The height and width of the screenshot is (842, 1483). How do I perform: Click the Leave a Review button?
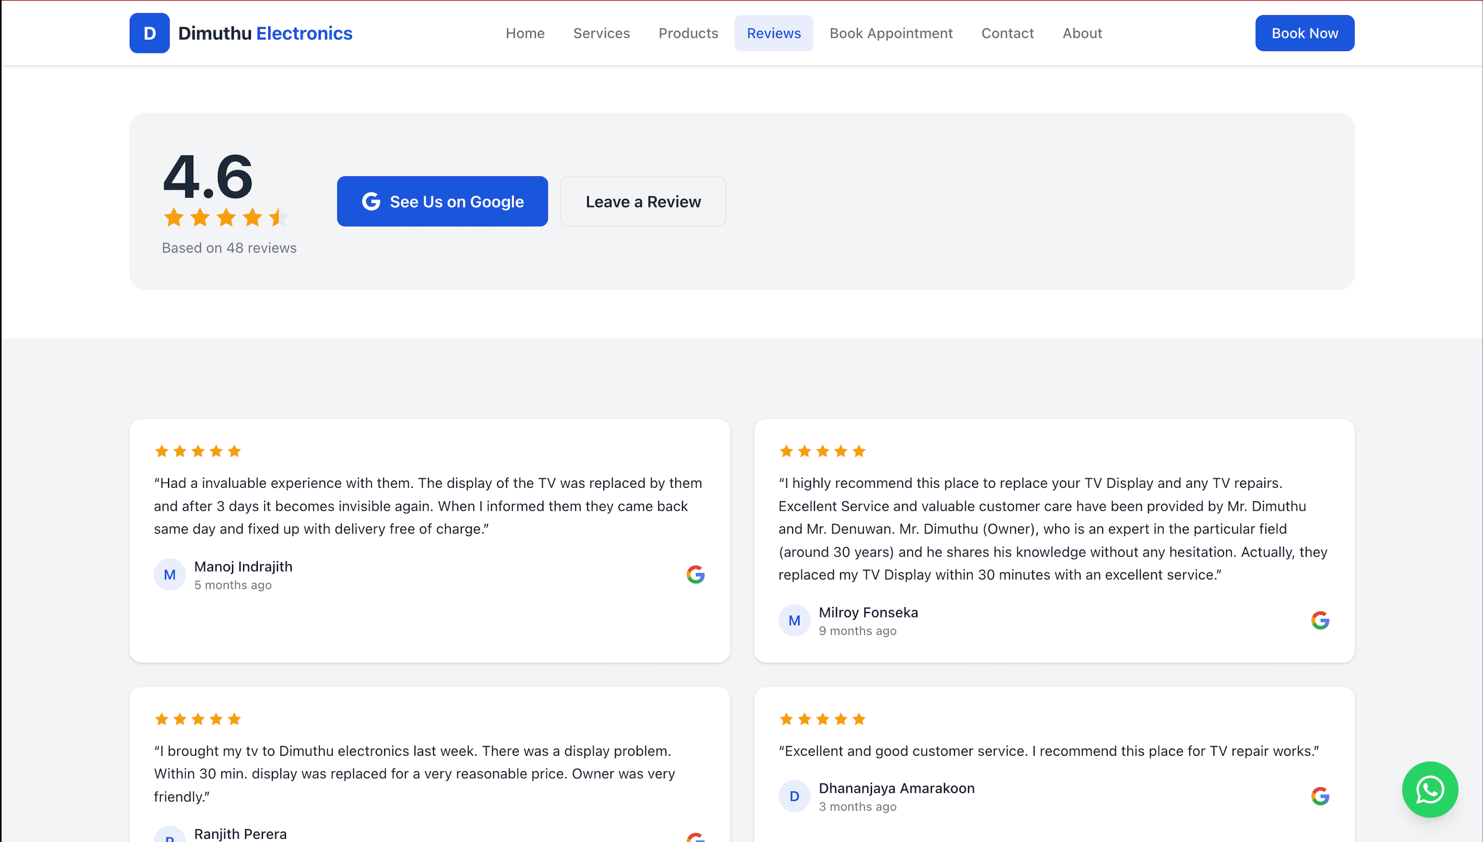pyautogui.click(x=643, y=201)
